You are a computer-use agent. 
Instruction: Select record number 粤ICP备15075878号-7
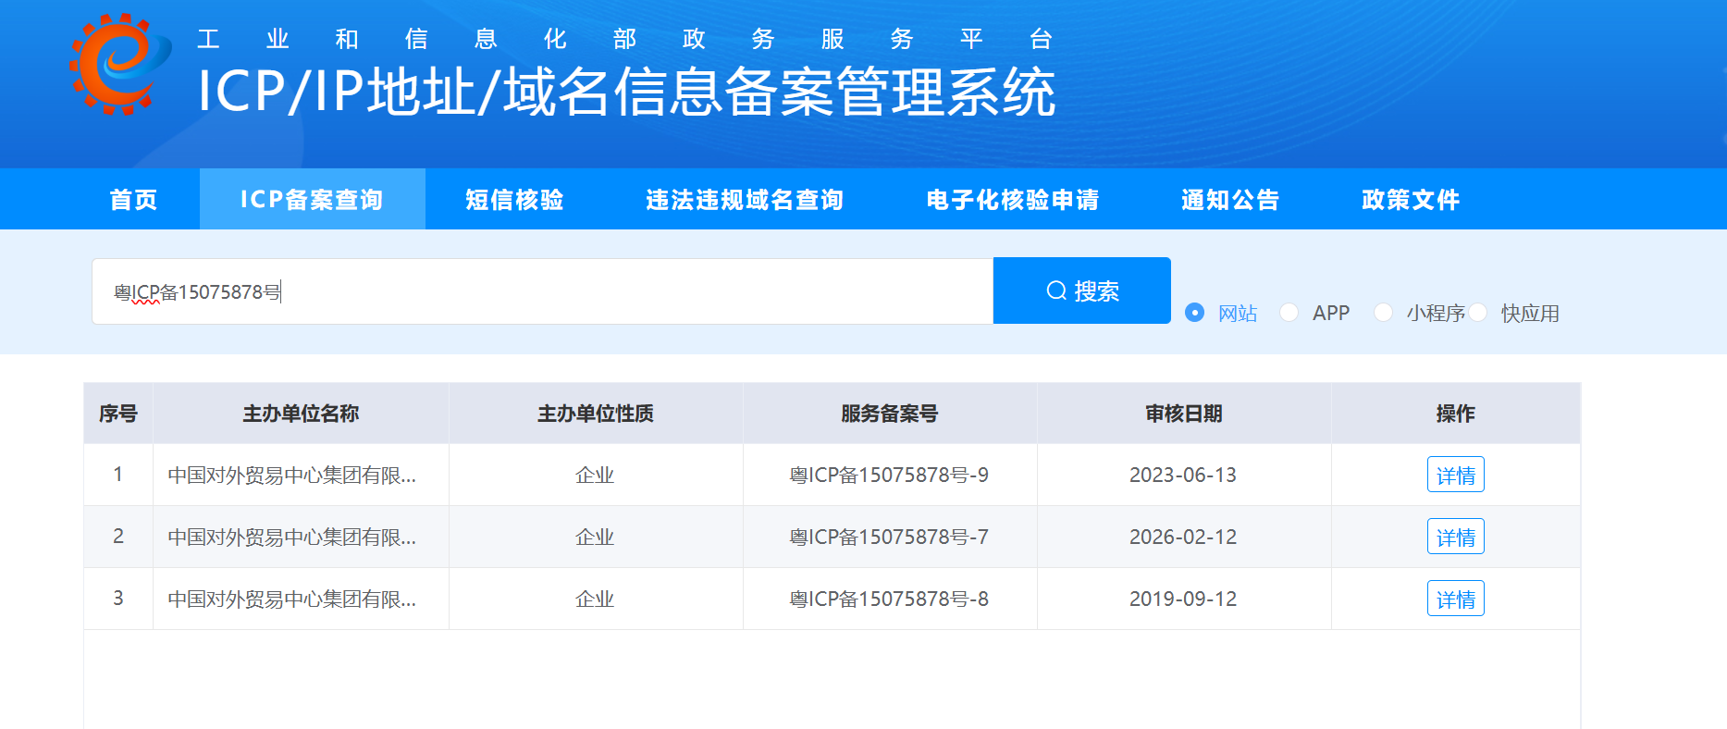pos(889,537)
